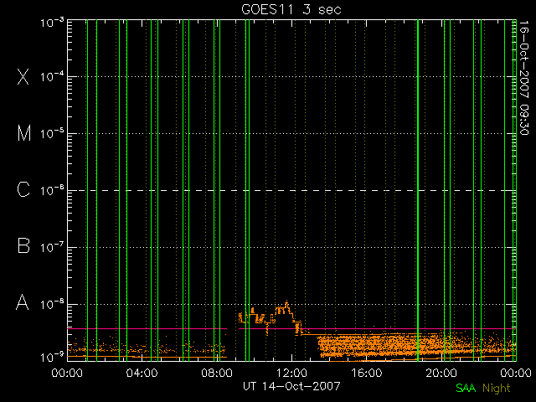Click the 08:00 time axis label

tap(217, 372)
